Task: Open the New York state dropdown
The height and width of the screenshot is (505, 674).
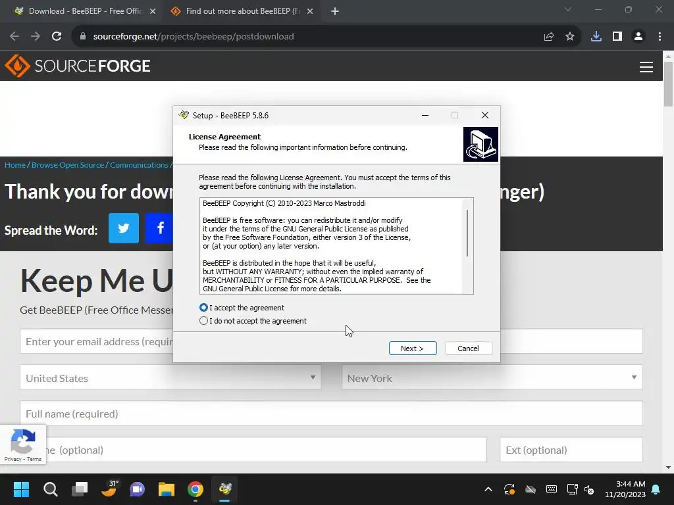Action: coord(492,377)
